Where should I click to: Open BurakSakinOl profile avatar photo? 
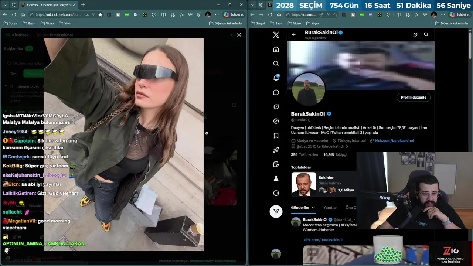click(309, 89)
